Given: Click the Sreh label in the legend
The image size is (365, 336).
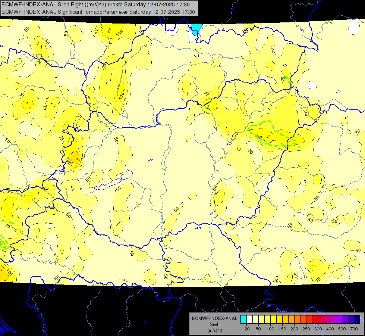Looking at the screenshot, I should point(214,324).
